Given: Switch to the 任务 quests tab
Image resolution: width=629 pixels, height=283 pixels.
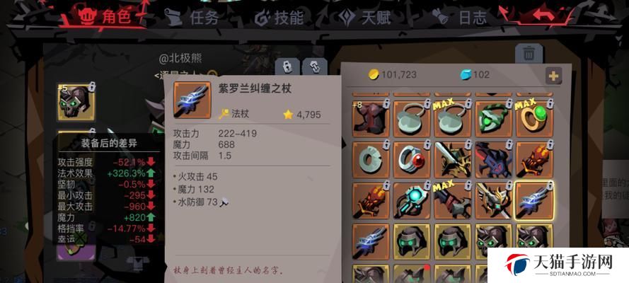Looking at the screenshot, I should pos(192,18).
